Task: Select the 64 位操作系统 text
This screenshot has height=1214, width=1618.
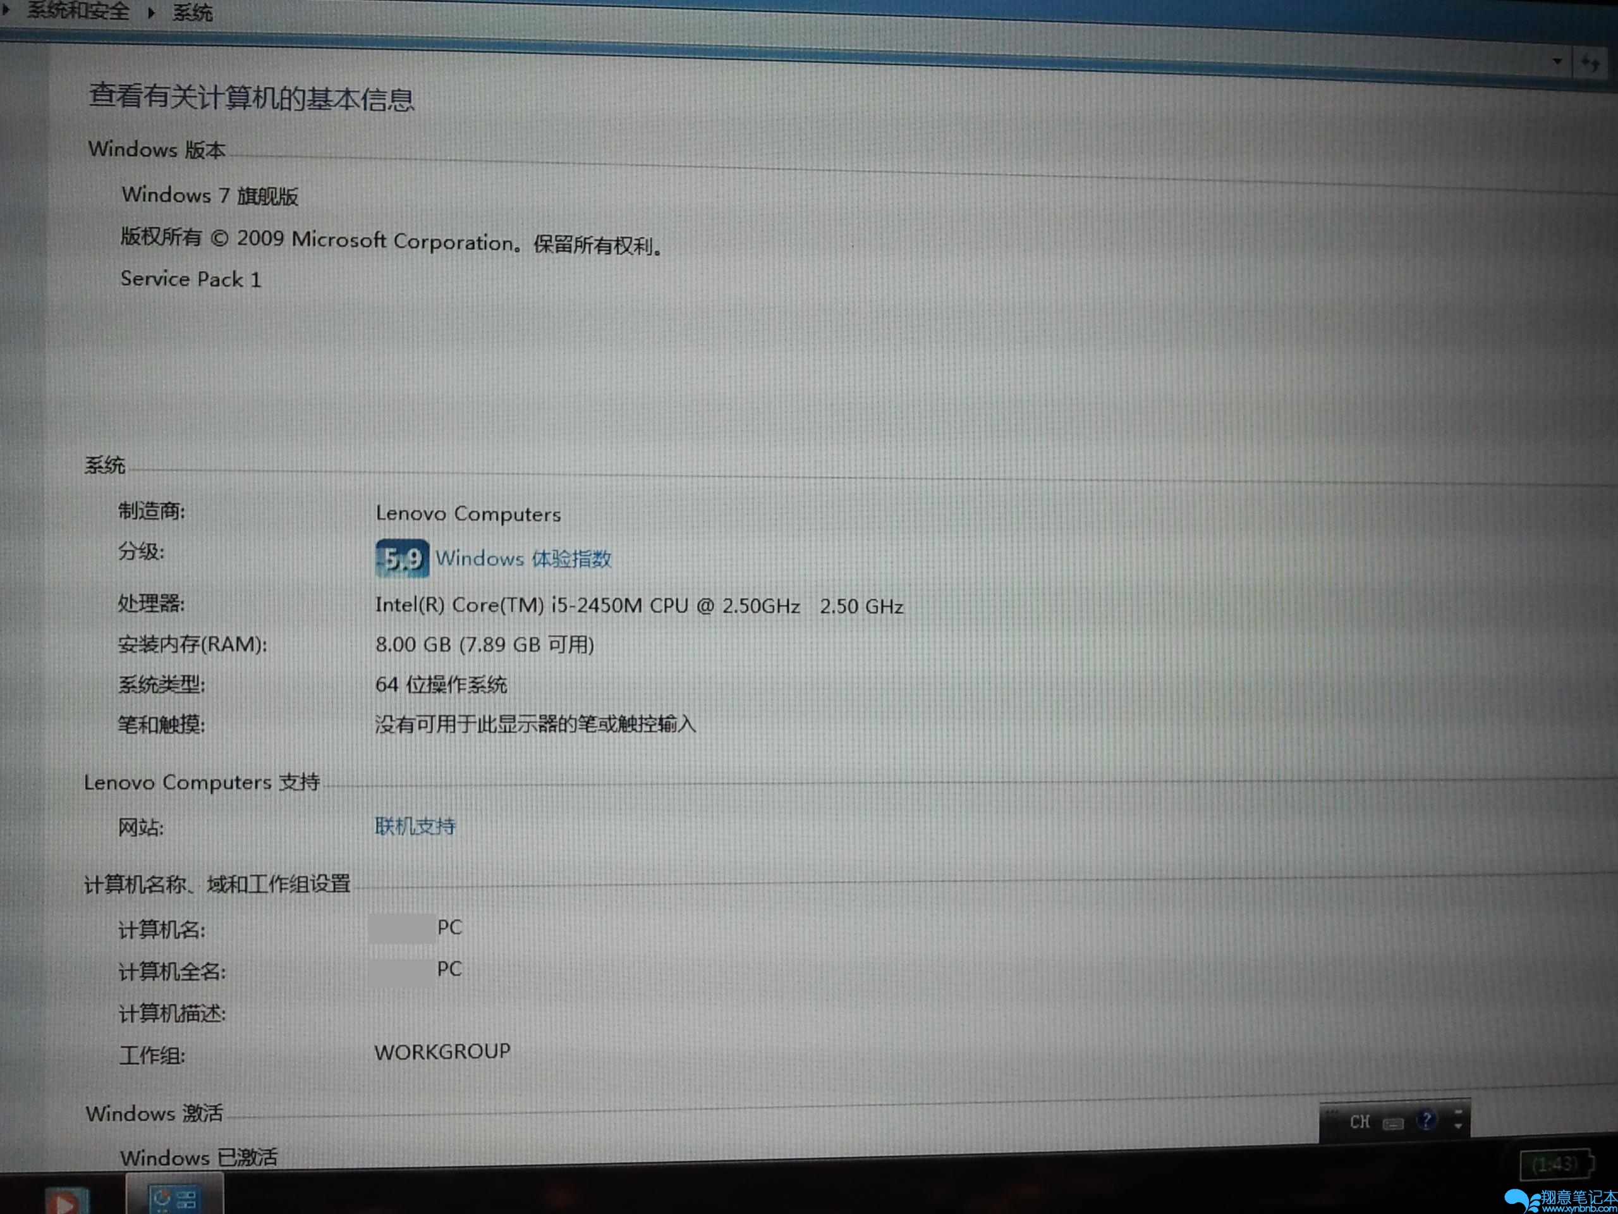Action: (x=441, y=685)
